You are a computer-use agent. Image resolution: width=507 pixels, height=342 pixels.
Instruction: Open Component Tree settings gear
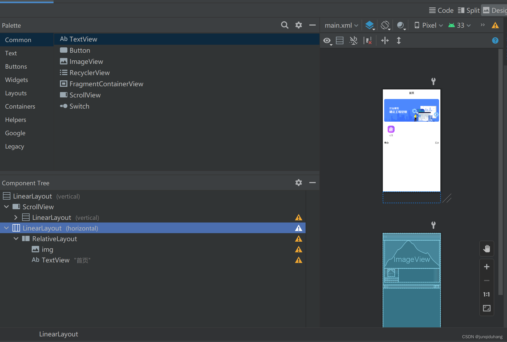298,183
